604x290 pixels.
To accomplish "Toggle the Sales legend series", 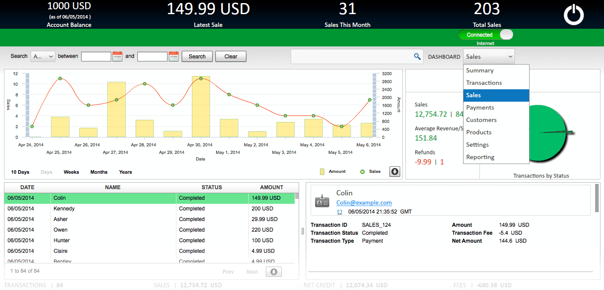I will coord(362,172).
